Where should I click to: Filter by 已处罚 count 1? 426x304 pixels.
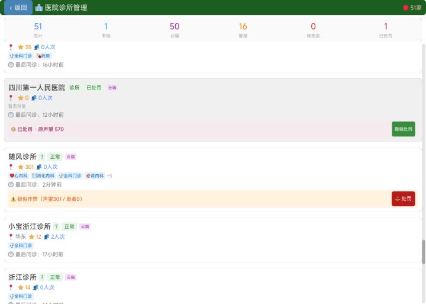[386, 30]
